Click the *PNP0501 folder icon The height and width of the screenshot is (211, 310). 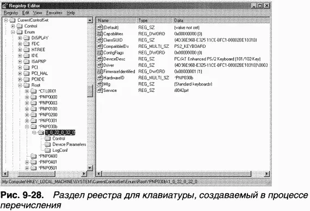pyautogui.click(x=34, y=168)
